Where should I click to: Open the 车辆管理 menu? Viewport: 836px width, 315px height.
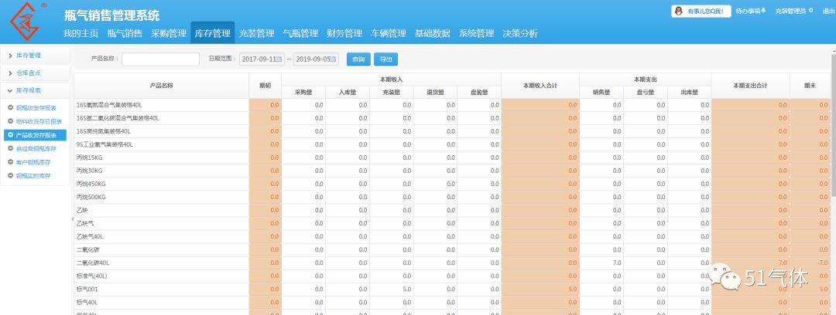(x=388, y=33)
